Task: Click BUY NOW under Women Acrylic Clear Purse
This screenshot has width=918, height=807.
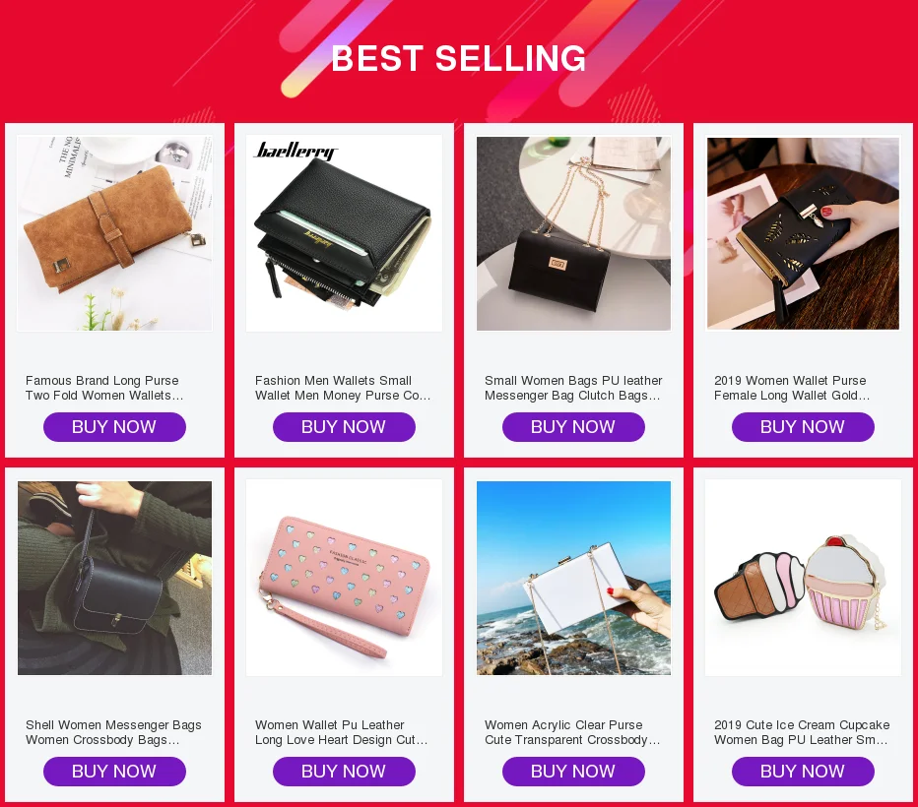Action: (573, 772)
